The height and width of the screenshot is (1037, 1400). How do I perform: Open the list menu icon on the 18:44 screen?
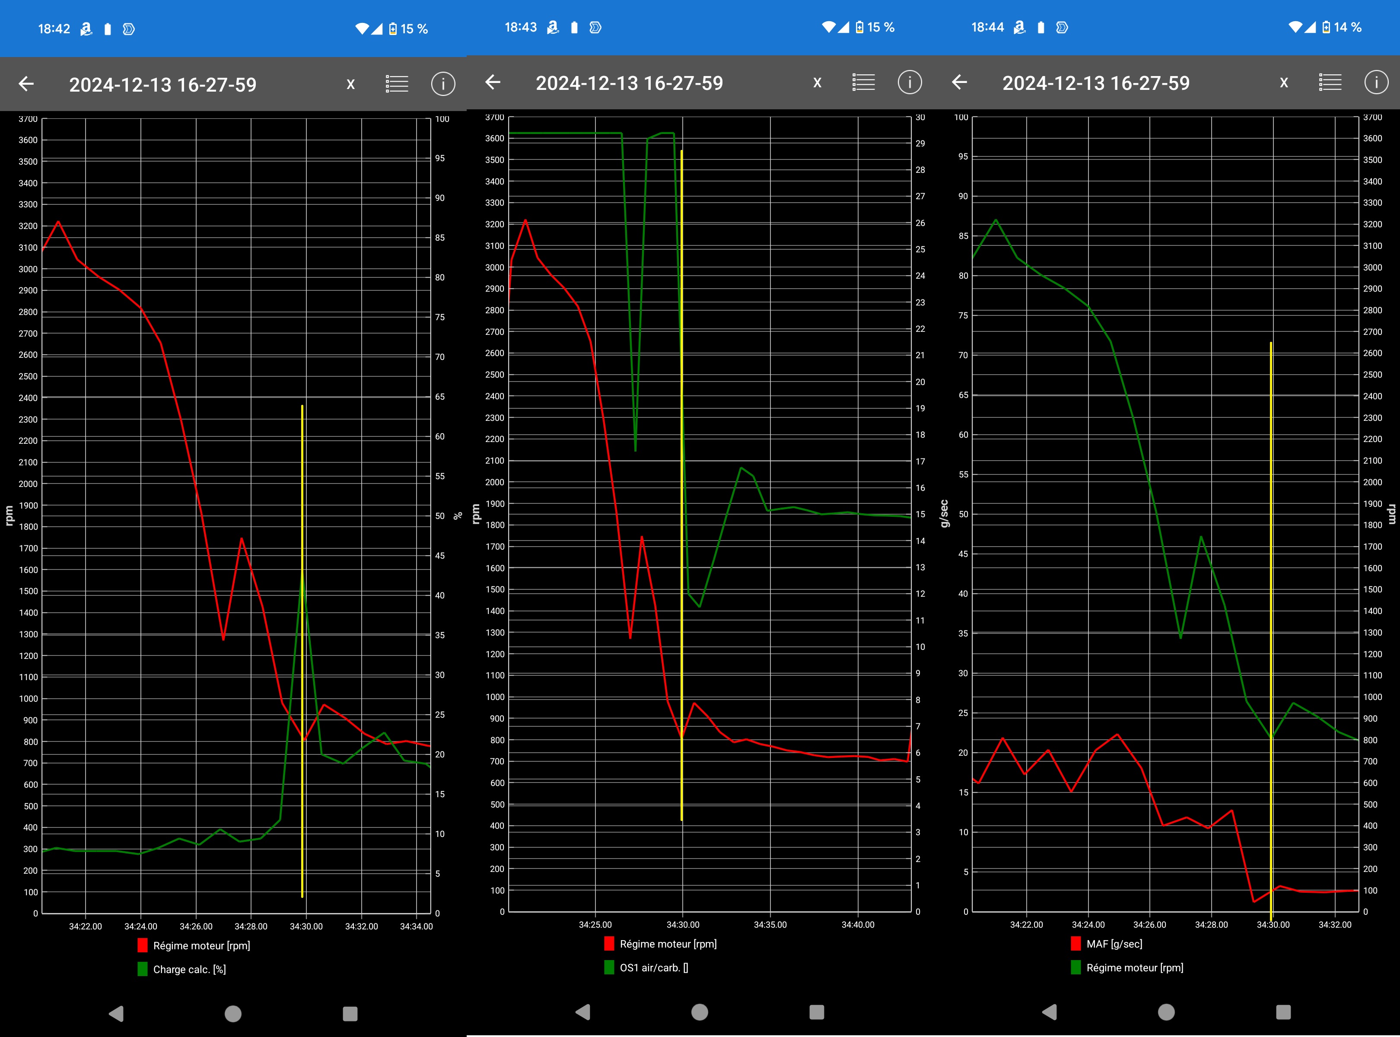[1330, 82]
